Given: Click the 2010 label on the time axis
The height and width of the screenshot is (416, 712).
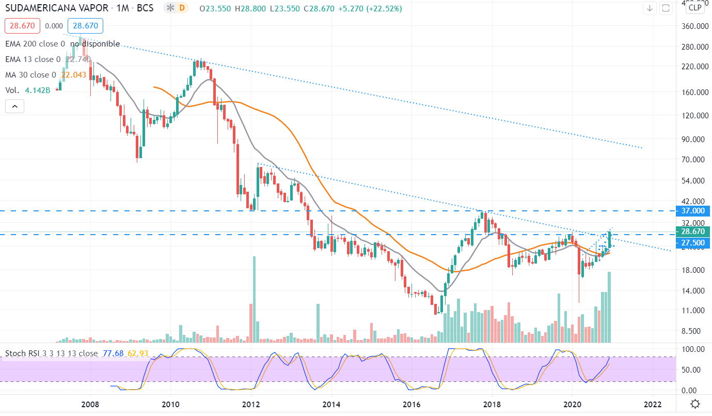Looking at the screenshot, I should coord(170,404).
